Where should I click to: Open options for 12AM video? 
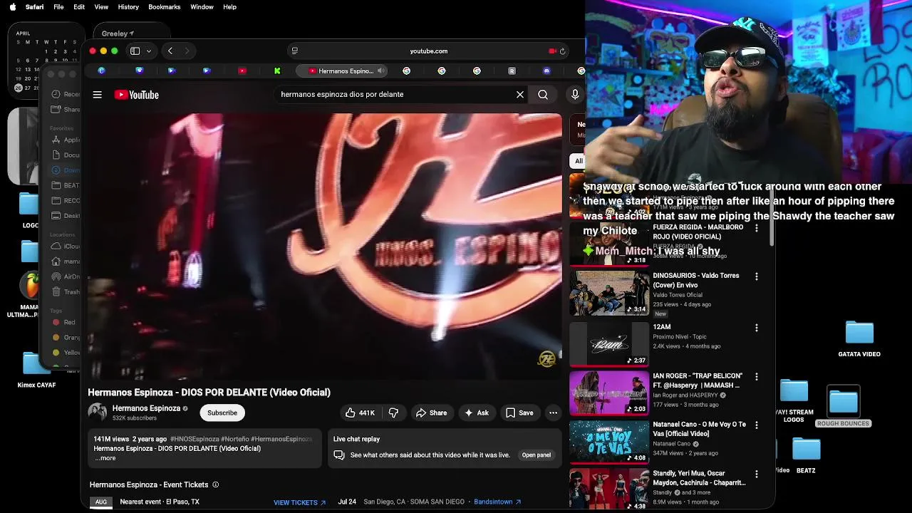(x=757, y=328)
